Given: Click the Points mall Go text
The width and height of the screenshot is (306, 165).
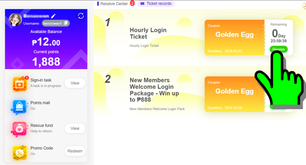Looking at the screenshot, I should [x=33, y=108].
